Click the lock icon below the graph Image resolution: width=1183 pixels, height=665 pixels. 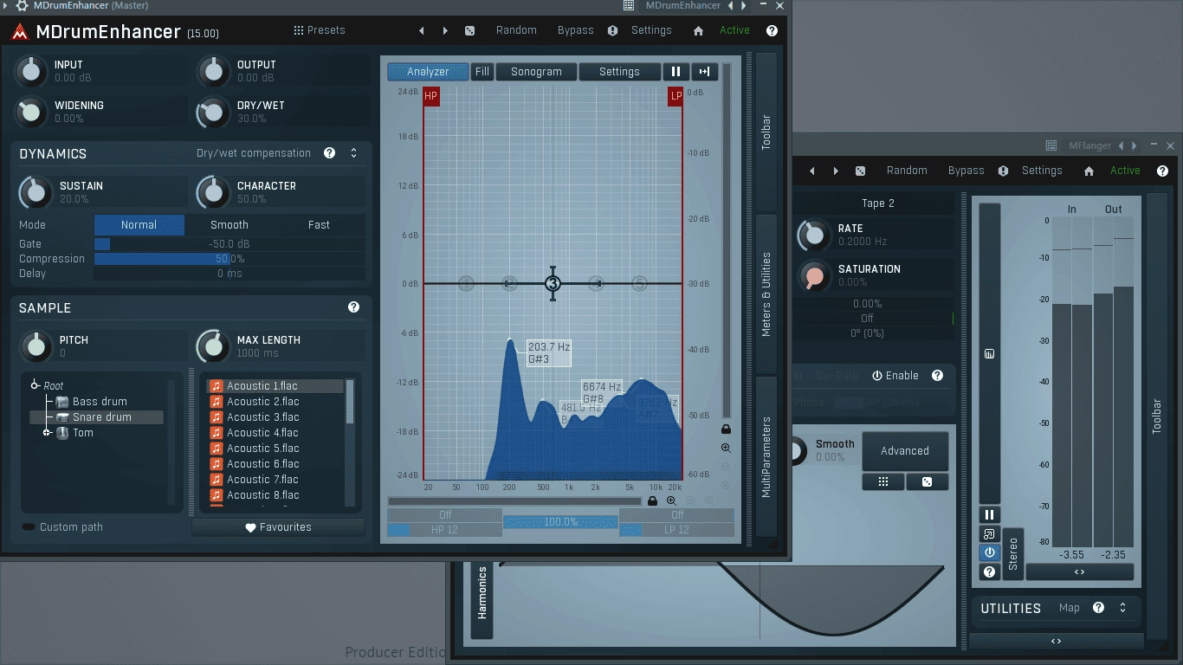652,500
